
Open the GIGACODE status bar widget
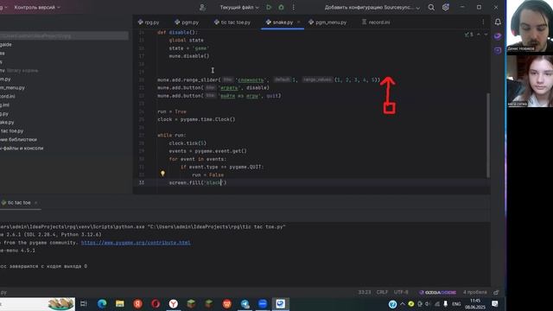(x=437, y=292)
